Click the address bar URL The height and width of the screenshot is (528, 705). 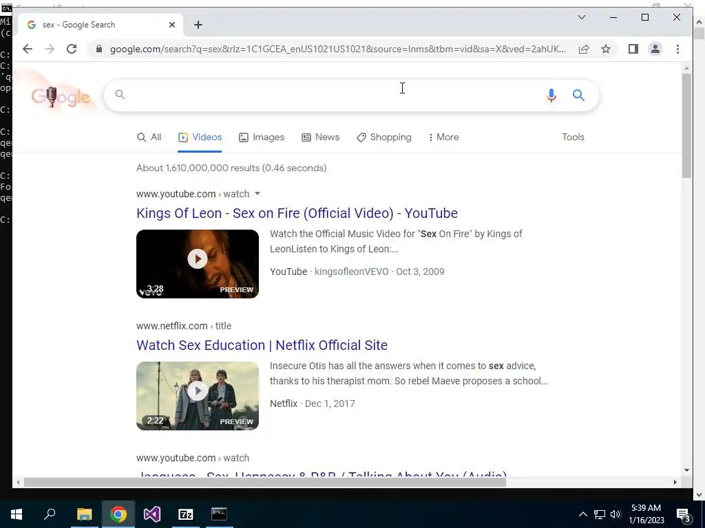(x=337, y=49)
